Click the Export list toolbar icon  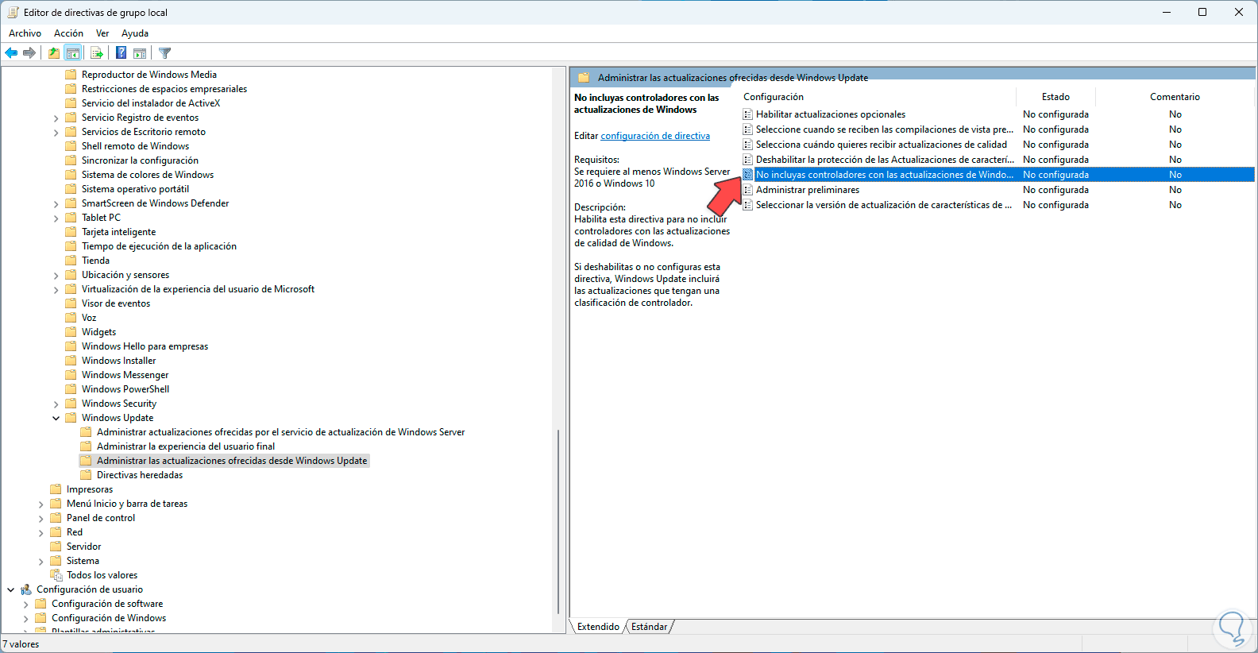97,53
